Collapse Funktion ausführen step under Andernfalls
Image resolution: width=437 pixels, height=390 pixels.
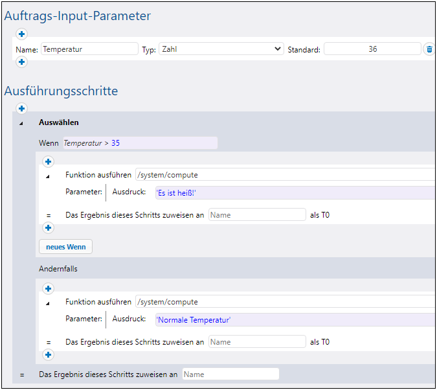coord(47,303)
